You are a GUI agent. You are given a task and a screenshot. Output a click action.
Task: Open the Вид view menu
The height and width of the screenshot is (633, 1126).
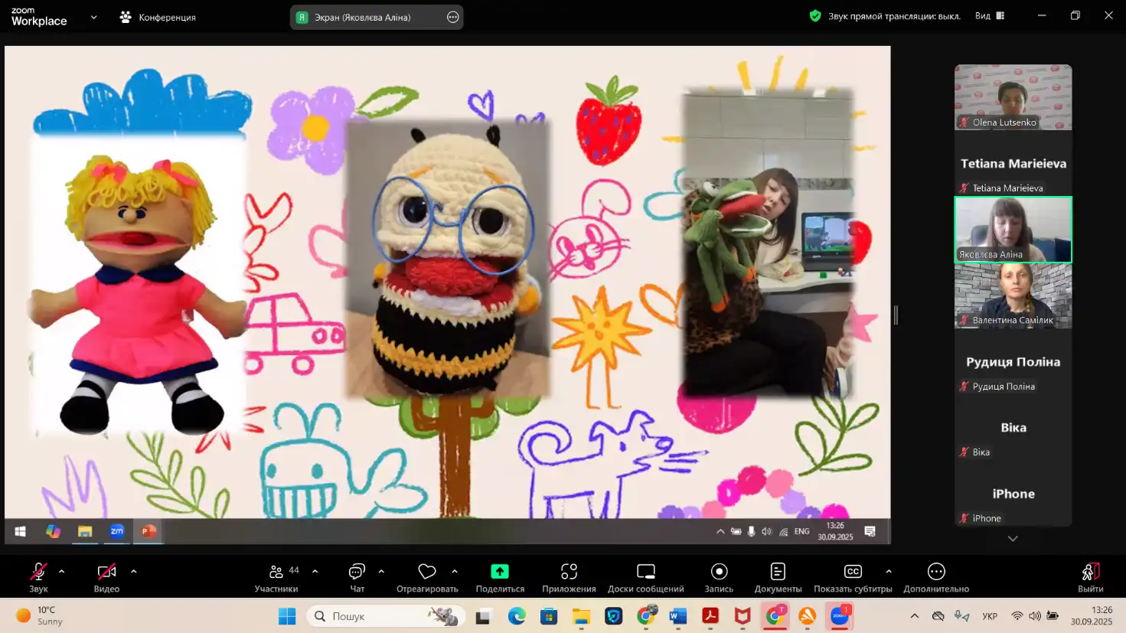click(x=989, y=16)
